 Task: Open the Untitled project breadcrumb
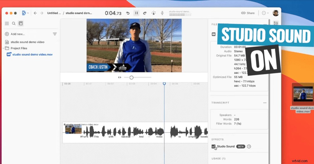[54, 13]
